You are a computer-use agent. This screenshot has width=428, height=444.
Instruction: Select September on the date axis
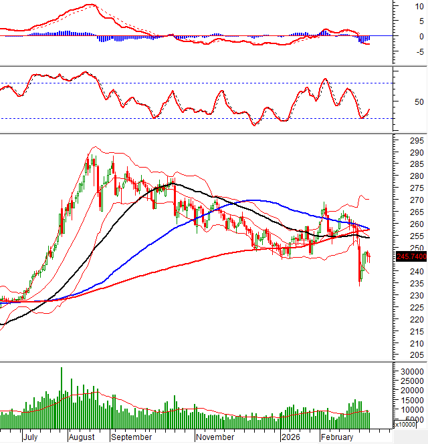click(131, 437)
